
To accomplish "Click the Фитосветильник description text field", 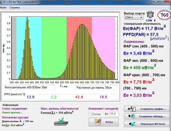I will click(x=29, y=88).
